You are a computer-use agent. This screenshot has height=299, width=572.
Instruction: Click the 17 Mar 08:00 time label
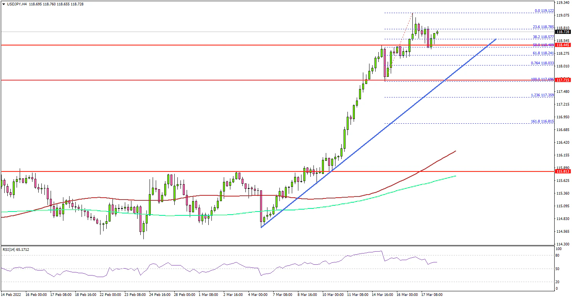click(x=432, y=294)
